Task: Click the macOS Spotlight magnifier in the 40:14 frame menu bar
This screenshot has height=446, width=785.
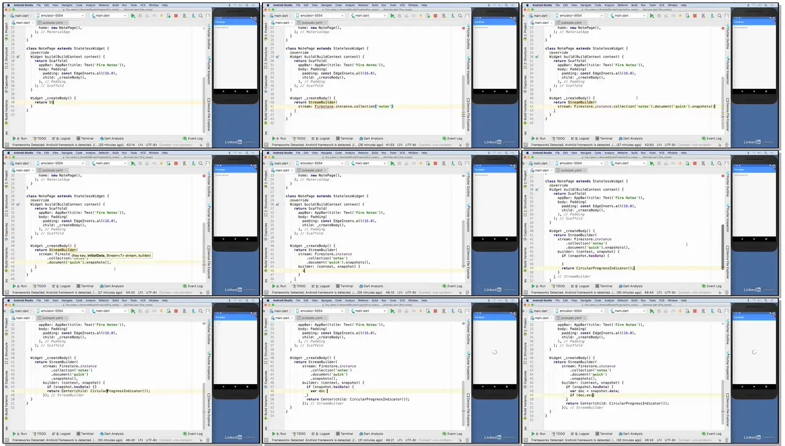Action: coord(247,5)
